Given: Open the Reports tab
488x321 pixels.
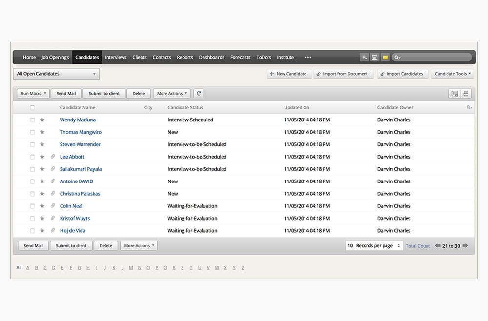Looking at the screenshot, I should point(185,57).
